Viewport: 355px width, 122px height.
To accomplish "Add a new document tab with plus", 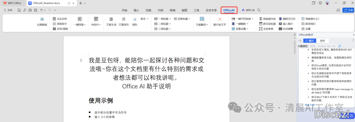I will coord(81,3).
